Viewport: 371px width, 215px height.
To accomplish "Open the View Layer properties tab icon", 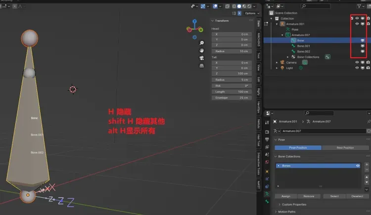I will pos(267,147).
